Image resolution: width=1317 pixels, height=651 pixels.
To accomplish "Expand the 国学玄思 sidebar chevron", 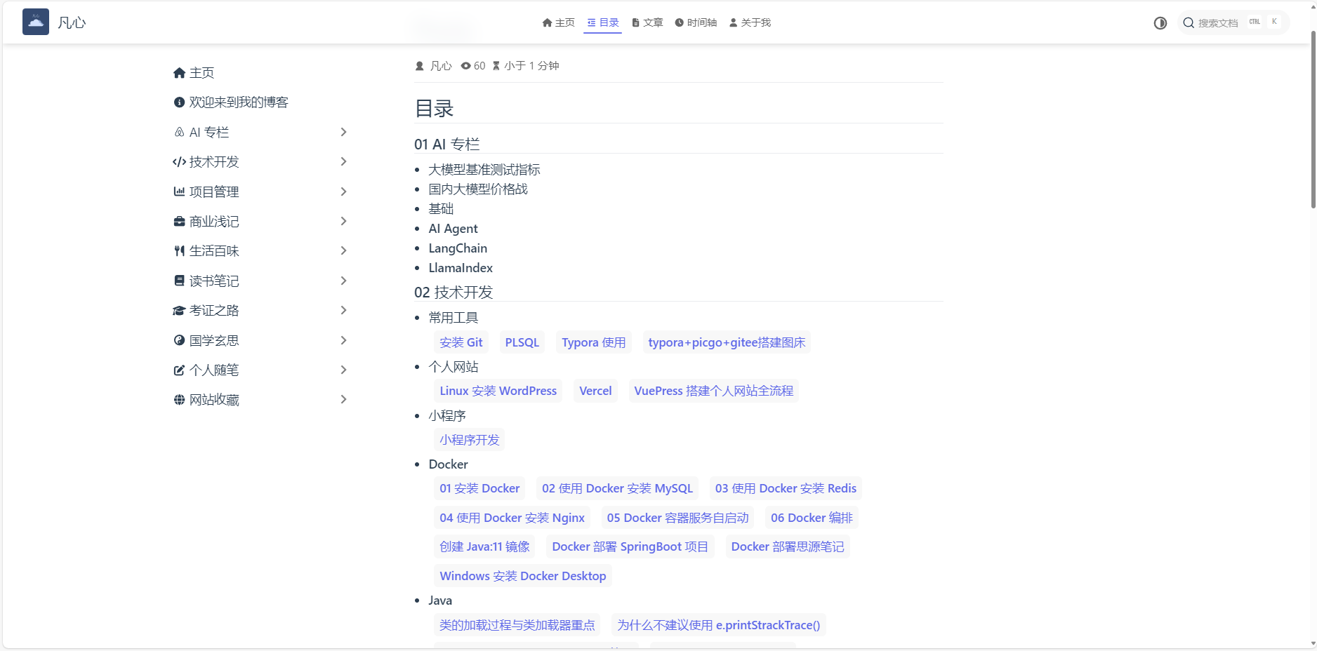I will click(x=343, y=340).
